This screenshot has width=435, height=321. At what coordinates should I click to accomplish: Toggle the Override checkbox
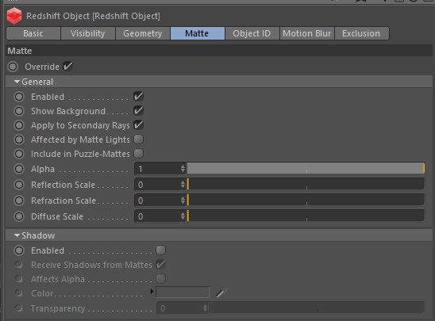coord(67,67)
